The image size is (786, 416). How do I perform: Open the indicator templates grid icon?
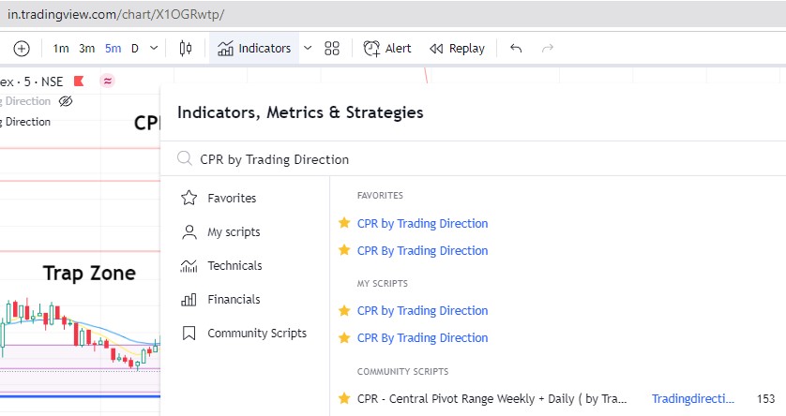(x=332, y=49)
